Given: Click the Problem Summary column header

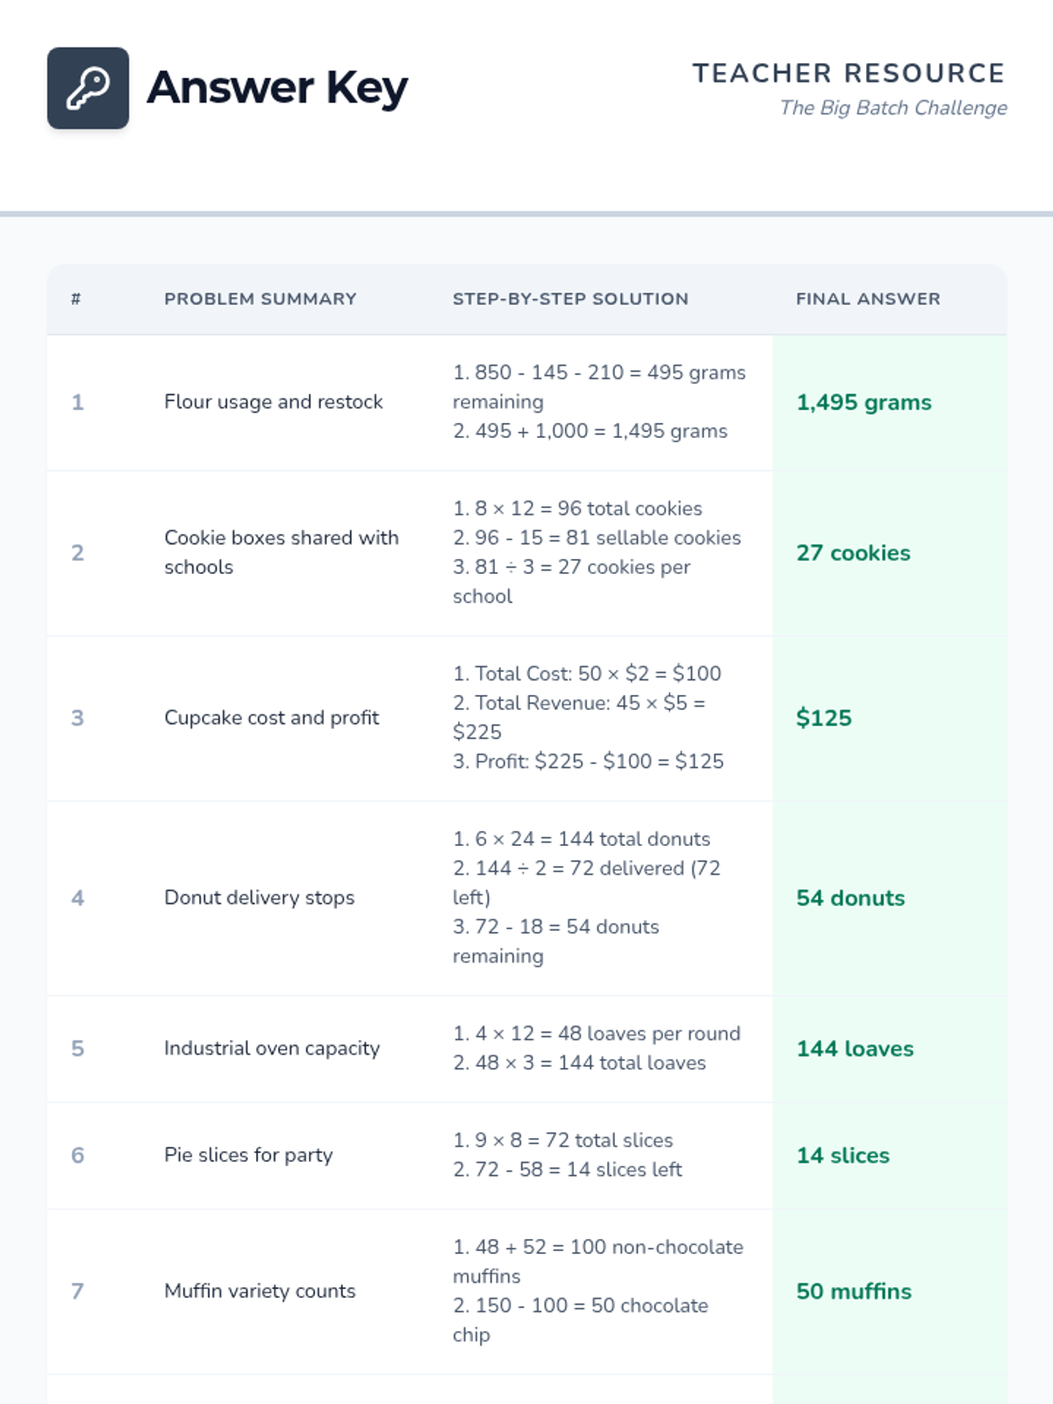Looking at the screenshot, I should pos(261,299).
